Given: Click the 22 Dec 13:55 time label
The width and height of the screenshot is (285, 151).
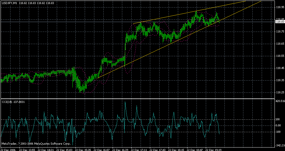Looking at the screenshot, I should (x=27, y=150).
